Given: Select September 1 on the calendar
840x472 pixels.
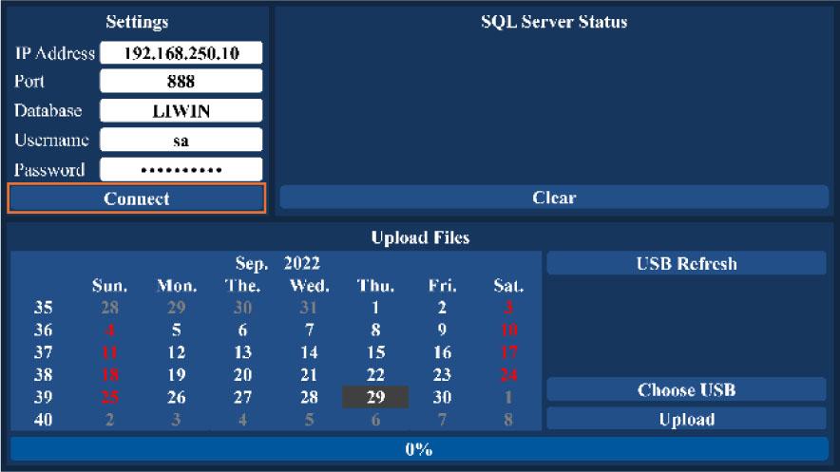Looking at the screenshot, I should point(375,308).
